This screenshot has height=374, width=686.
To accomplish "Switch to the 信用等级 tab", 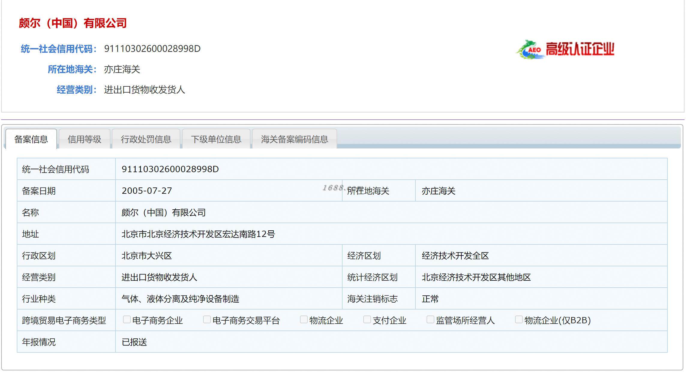I will coord(84,139).
